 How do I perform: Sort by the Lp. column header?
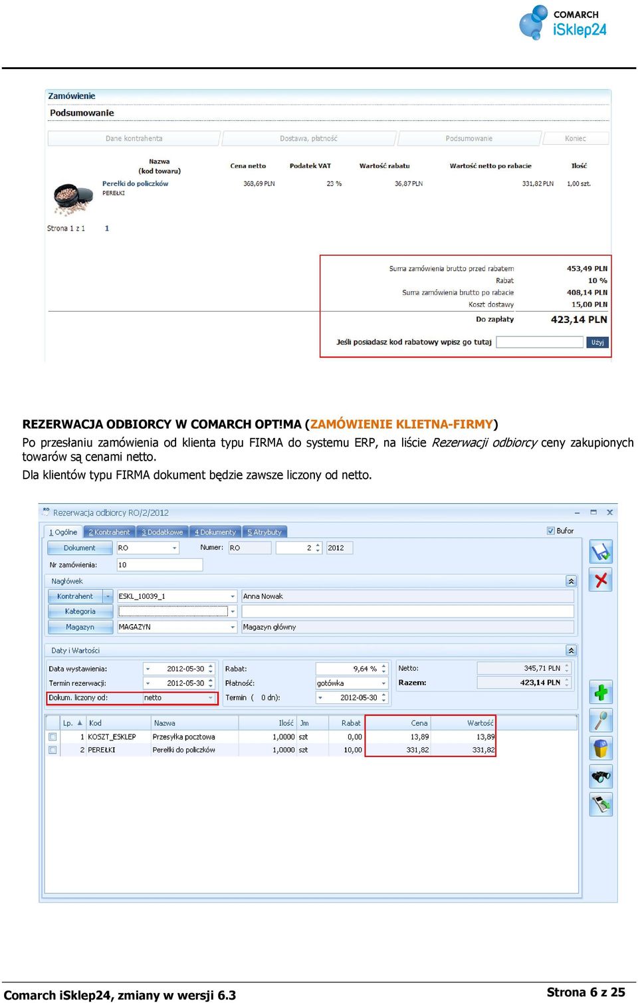pos(72,723)
